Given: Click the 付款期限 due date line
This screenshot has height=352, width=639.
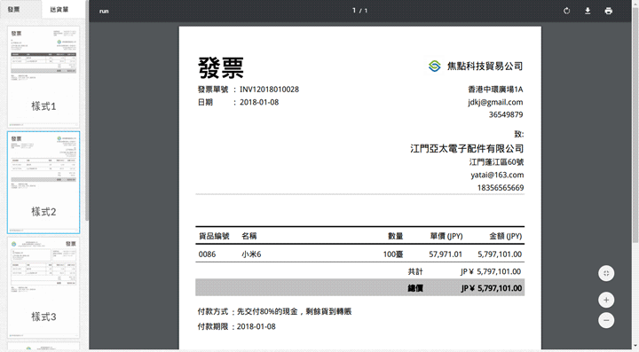Looking at the screenshot, I should coord(236,326).
